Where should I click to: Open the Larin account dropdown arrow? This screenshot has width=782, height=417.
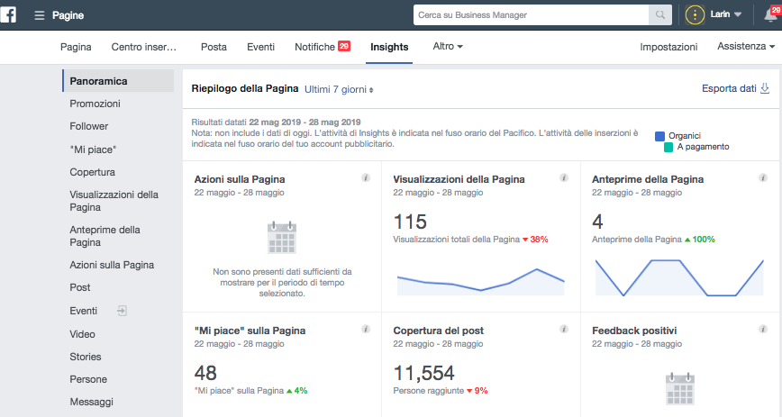[738, 15]
